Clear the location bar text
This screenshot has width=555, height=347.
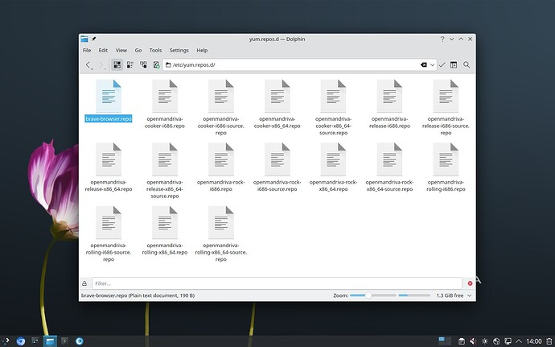click(x=422, y=64)
